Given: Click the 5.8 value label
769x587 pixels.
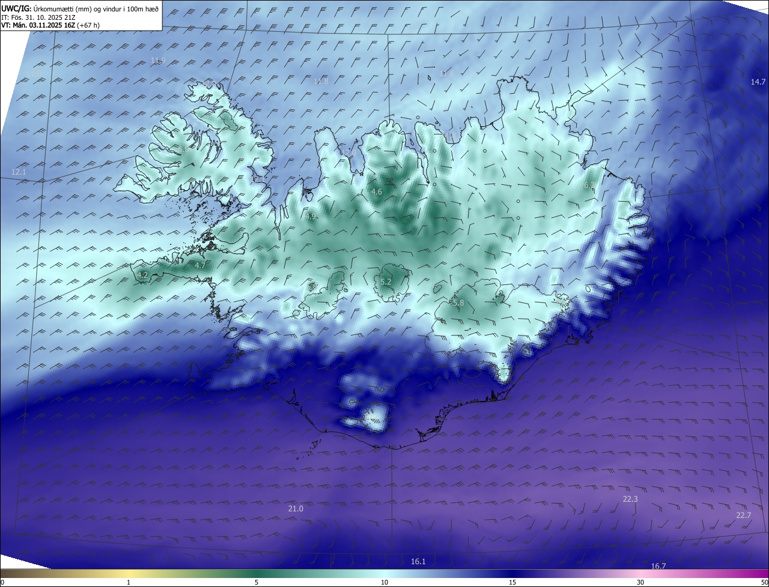Looking at the screenshot, I should pos(458,304).
